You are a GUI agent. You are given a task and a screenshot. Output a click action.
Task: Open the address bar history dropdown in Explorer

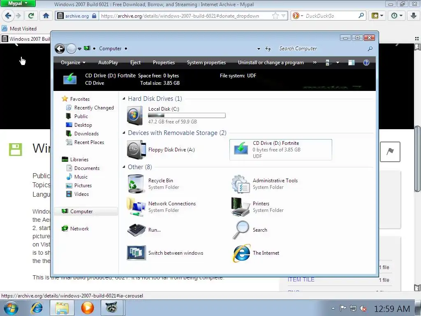(259, 49)
